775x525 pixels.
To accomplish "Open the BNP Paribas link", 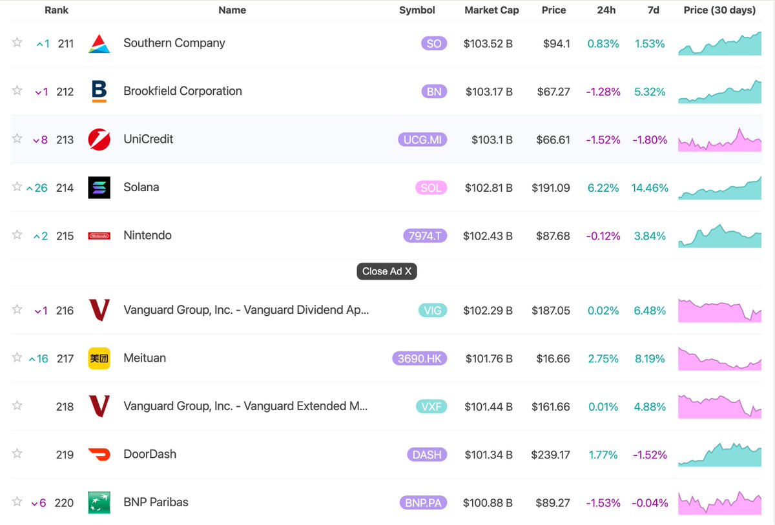I will 156,502.
